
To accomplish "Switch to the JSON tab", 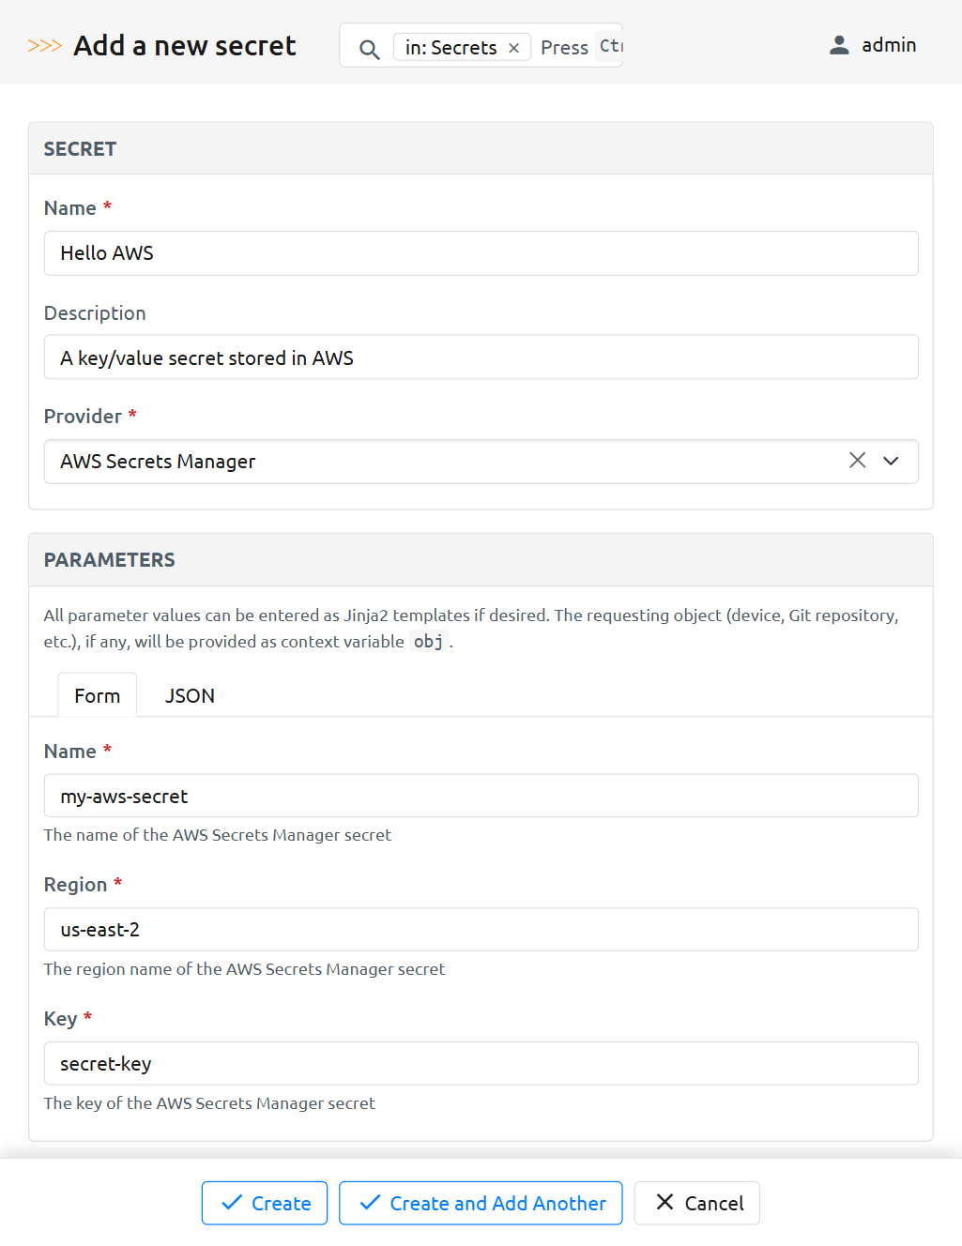I will pos(189,695).
